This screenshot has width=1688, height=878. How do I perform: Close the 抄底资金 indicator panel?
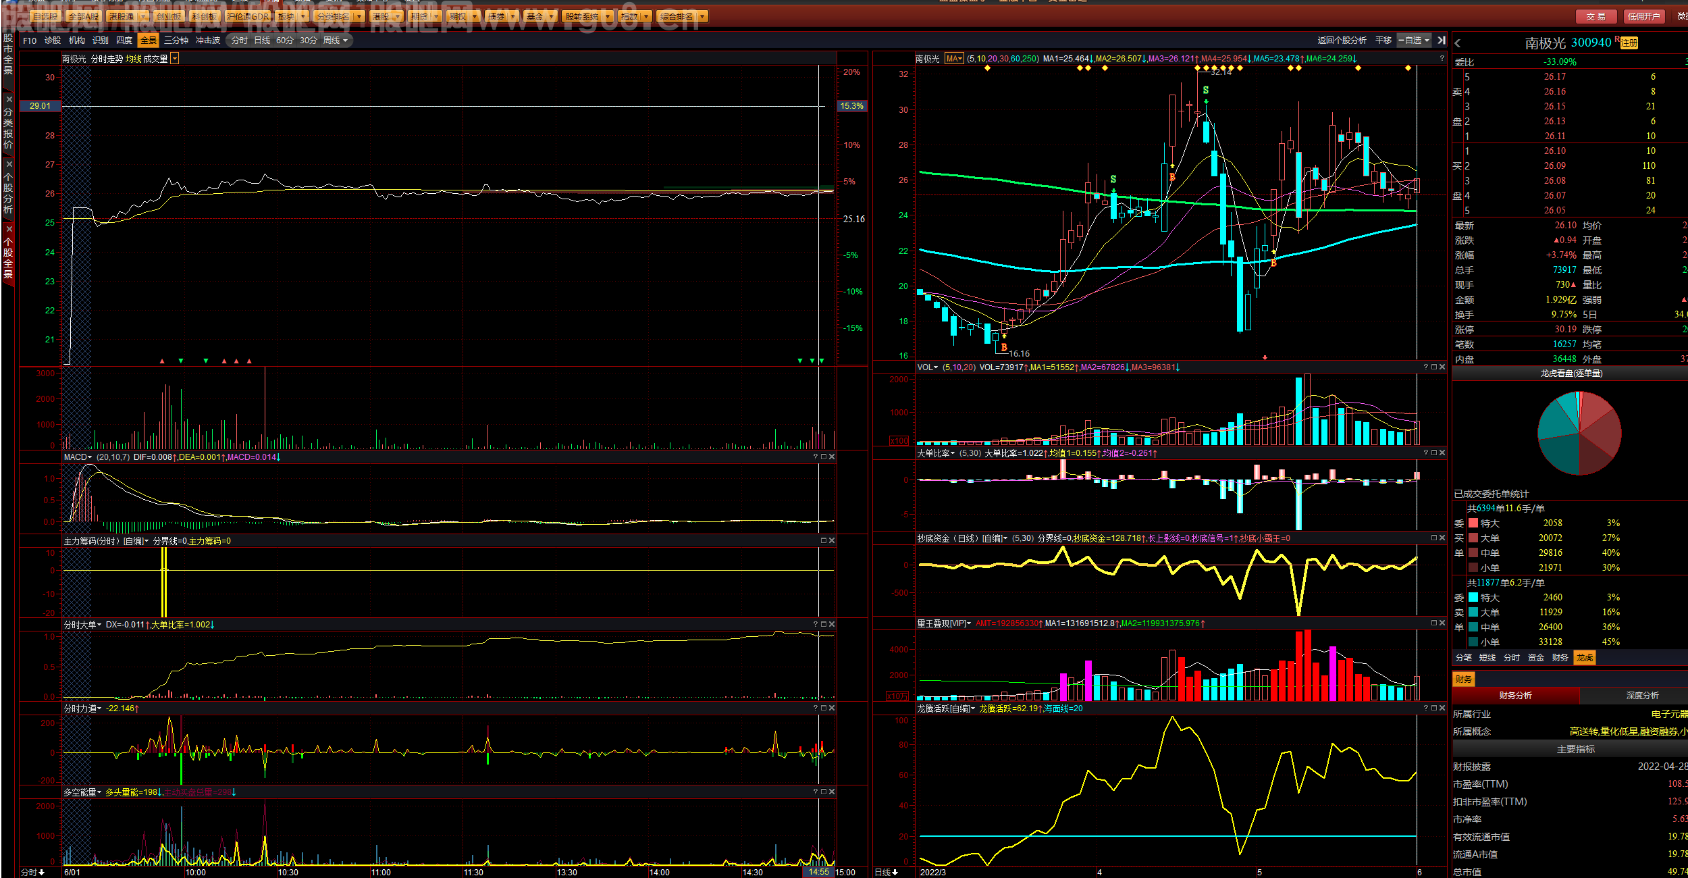[x=1442, y=538]
